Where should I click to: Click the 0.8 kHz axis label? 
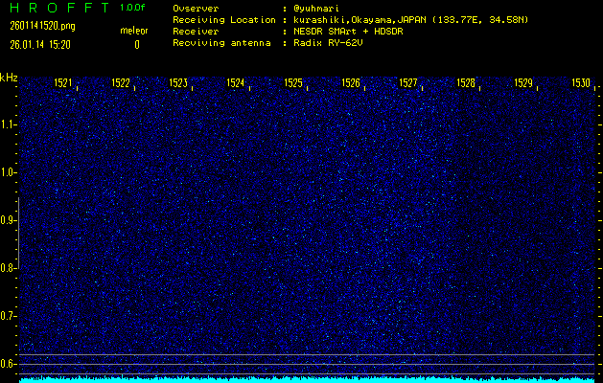[7, 268]
